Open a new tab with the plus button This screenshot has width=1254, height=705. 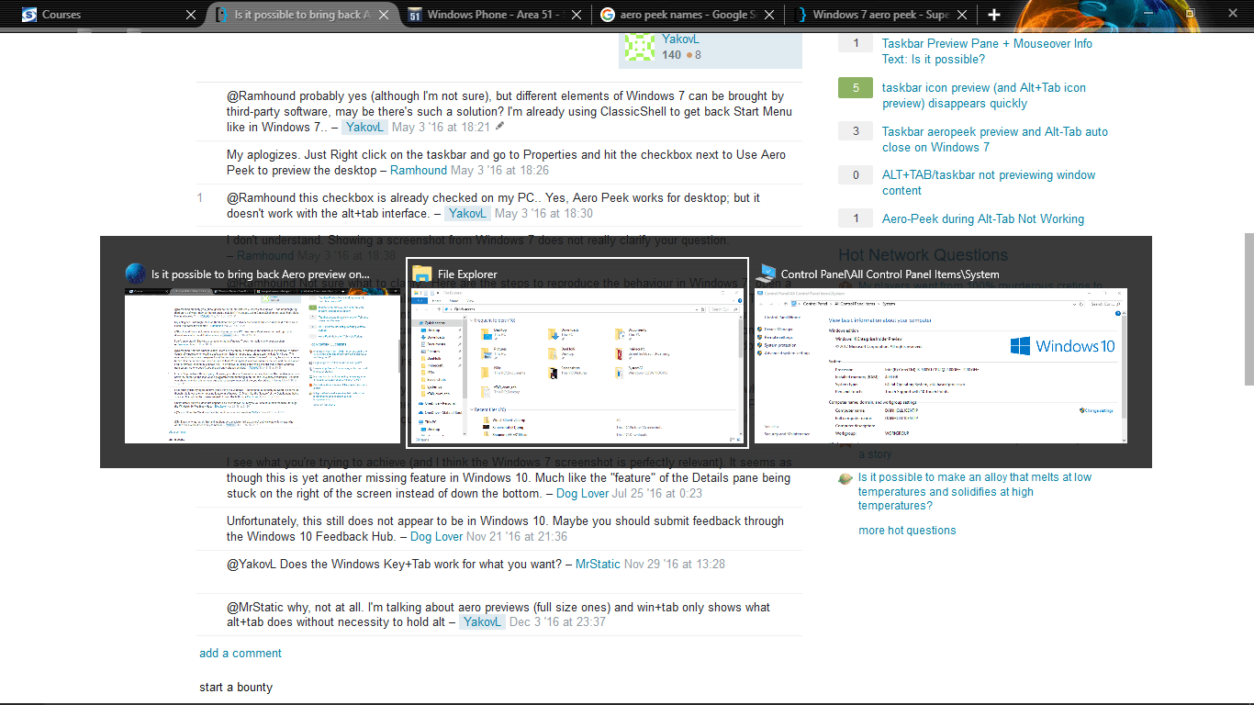click(x=994, y=15)
